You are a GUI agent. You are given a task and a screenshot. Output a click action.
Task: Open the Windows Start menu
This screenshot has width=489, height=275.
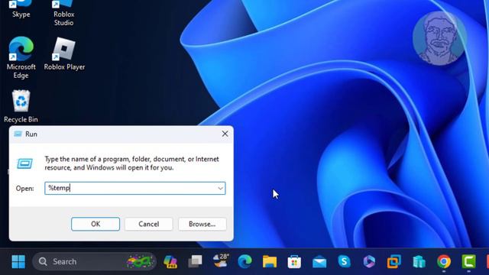coord(18,261)
